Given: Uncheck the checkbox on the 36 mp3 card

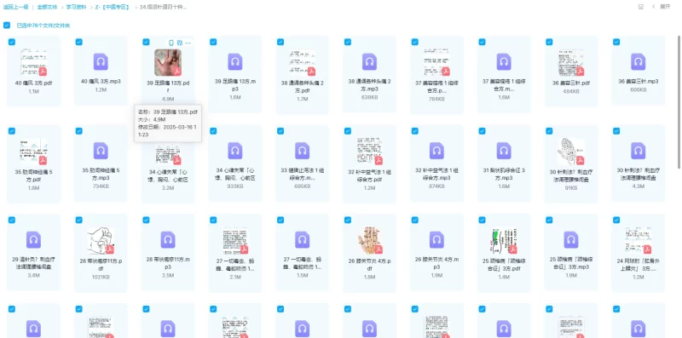Looking at the screenshot, I should [616, 42].
